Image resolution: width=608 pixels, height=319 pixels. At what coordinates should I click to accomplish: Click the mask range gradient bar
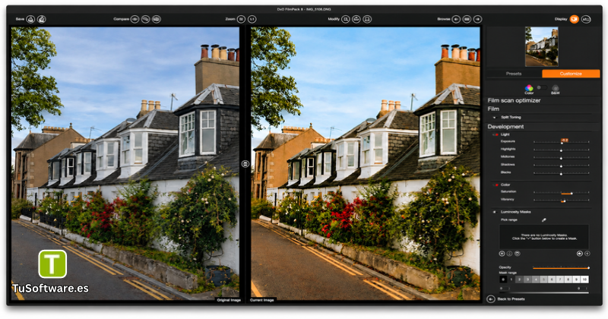(544, 292)
